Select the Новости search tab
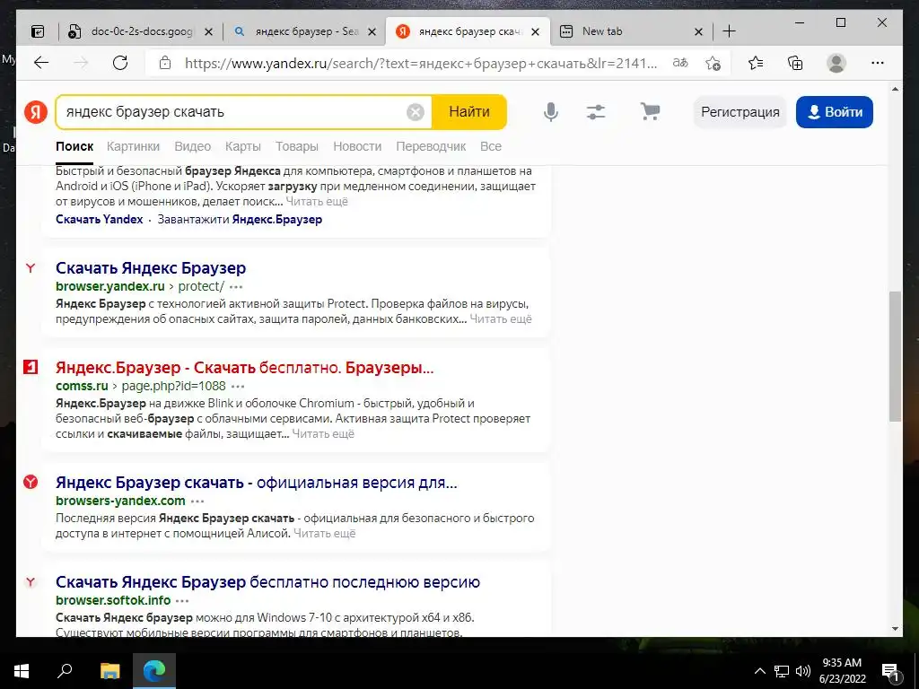The image size is (919, 689). click(x=357, y=146)
